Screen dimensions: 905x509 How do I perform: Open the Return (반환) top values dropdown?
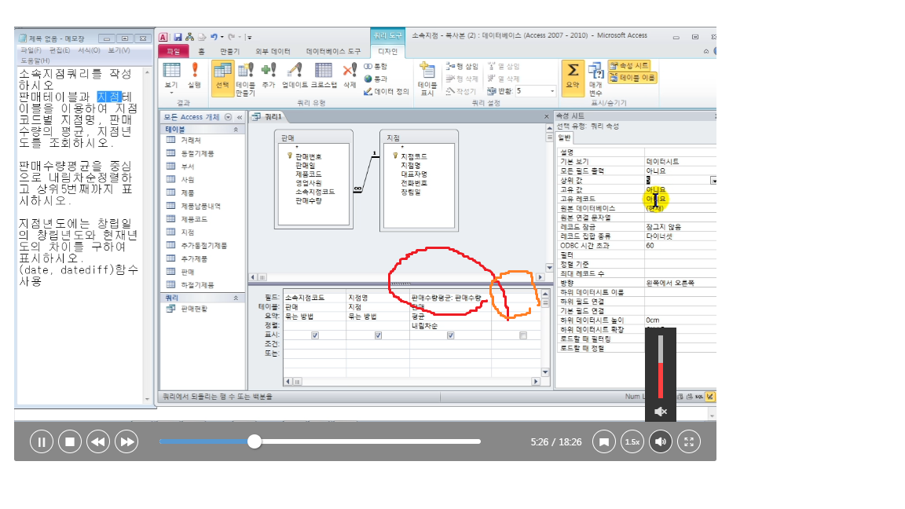tap(552, 91)
